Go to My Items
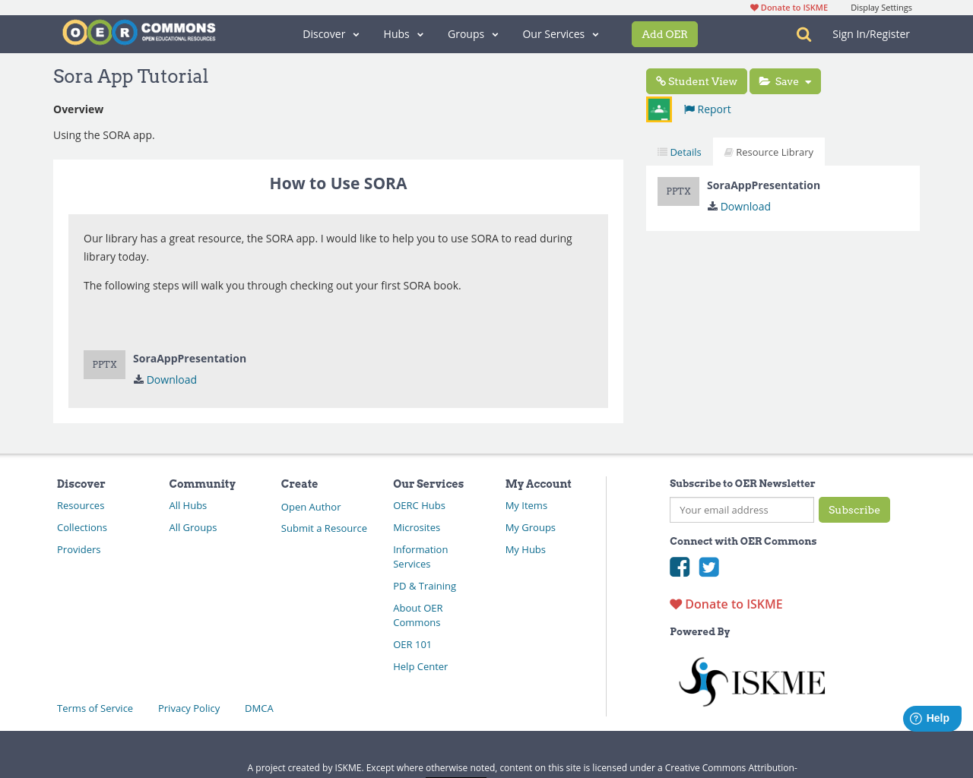This screenshot has width=973, height=778. point(526,505)
